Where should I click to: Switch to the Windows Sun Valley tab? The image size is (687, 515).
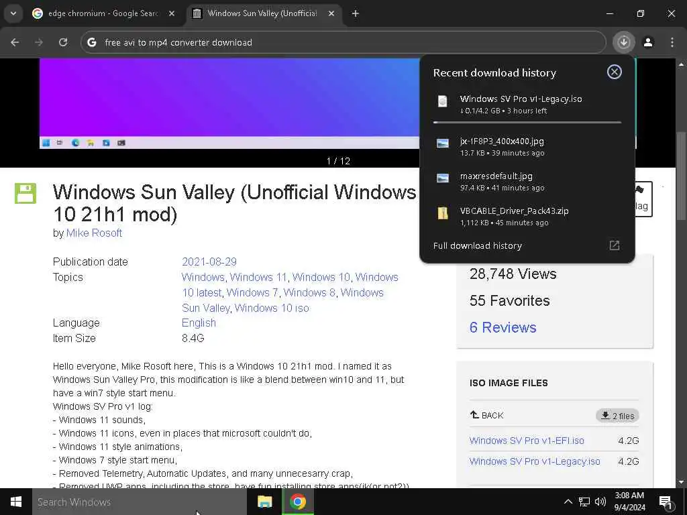pos(263,13)
